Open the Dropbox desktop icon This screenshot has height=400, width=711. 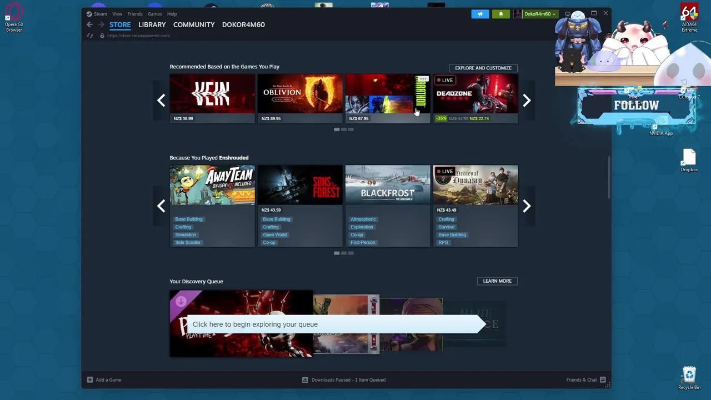[689, 161]
